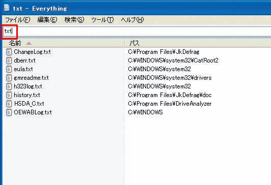Select the ChangeLog.txt file icon
271x185 pixels.
pos(9,52)
